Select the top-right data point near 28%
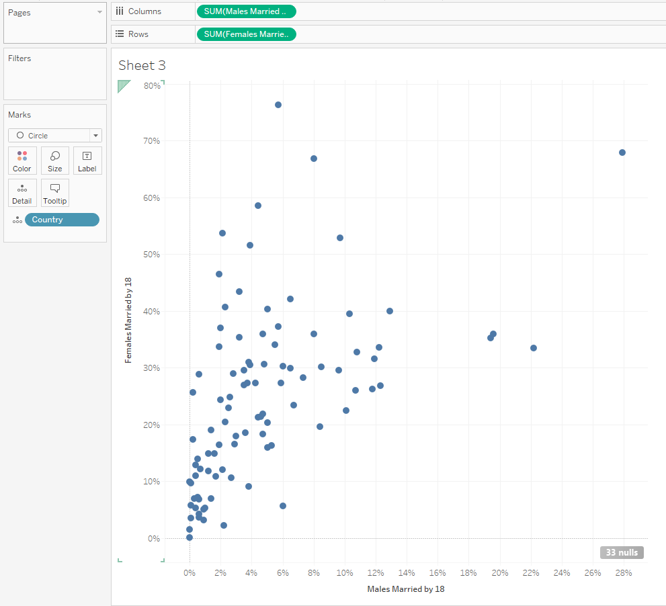The height and width of the screenshot is (606, 666). click(x=622, y=153)
